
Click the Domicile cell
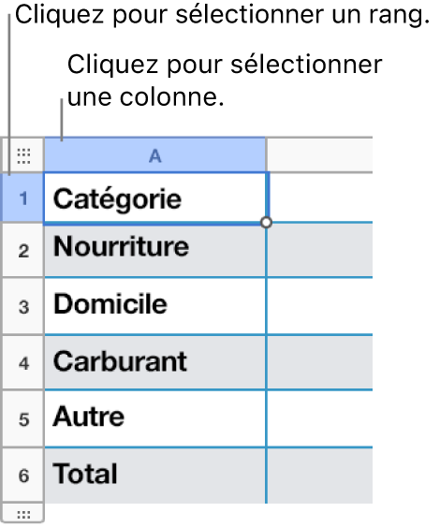coord(155,306)
